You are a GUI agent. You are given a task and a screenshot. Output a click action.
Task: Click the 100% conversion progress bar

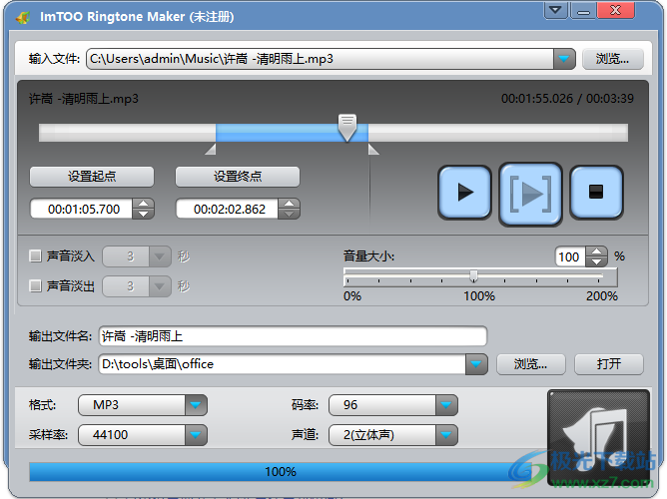coord(281,471)
